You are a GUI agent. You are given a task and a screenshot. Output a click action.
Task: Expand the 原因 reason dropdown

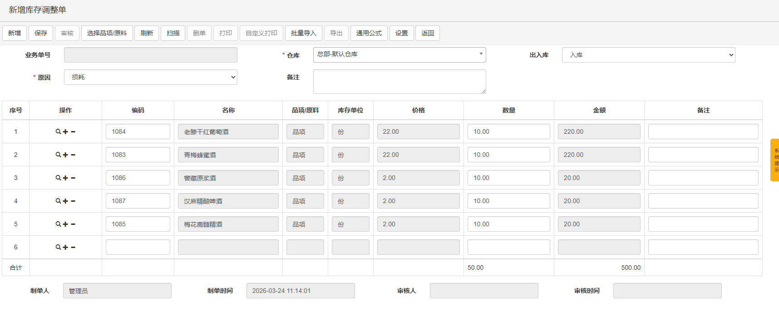point(150,77)
